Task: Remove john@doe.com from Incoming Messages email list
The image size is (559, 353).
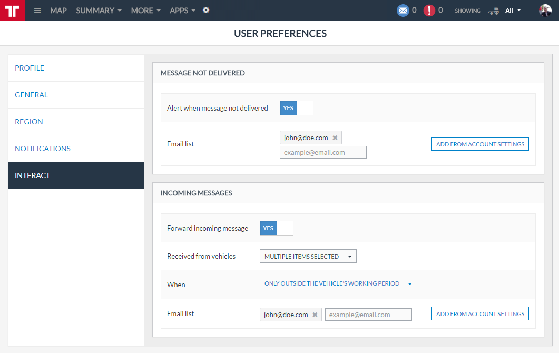Action: coord(315,315)
